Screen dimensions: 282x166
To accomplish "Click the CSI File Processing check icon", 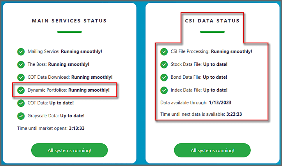I will (164, 52).
